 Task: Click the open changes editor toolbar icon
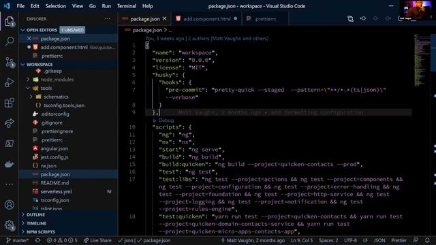coord(363,18)
